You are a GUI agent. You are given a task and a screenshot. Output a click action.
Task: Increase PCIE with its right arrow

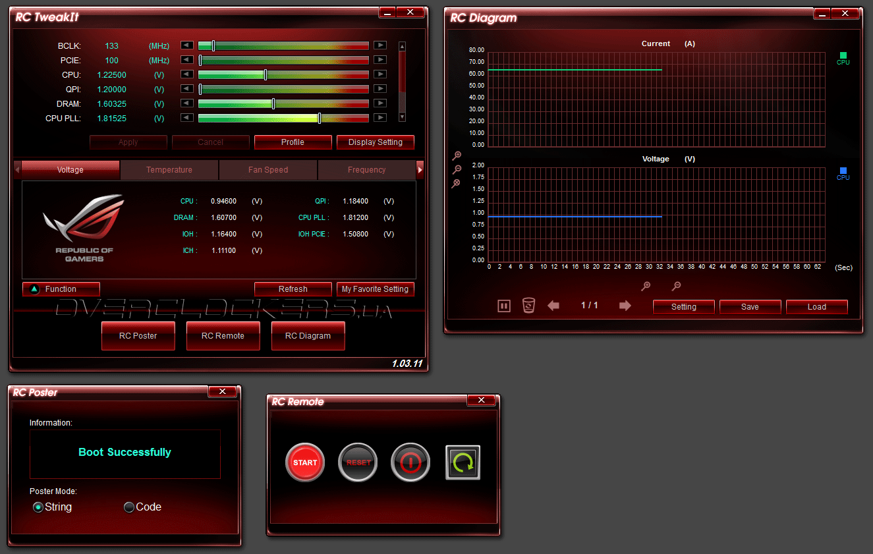[380, 60]
